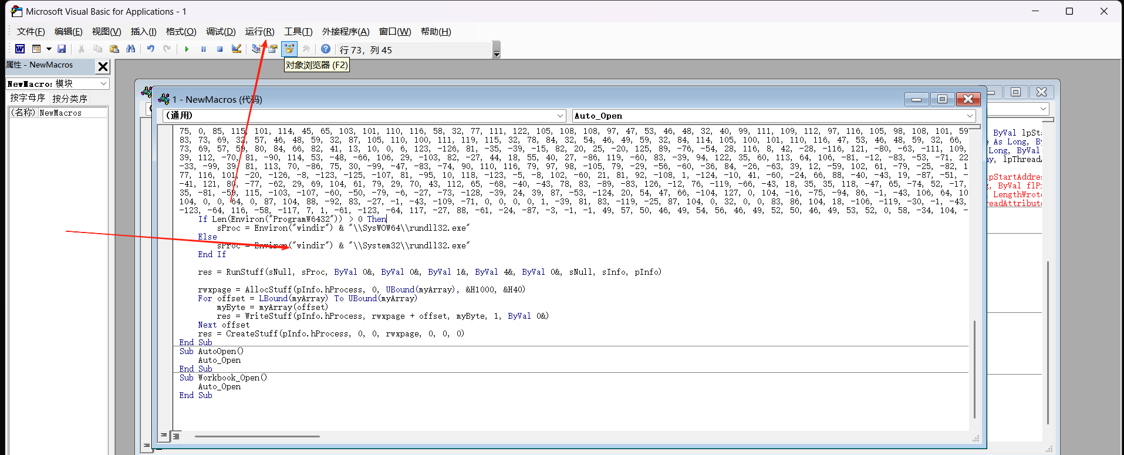This screenshot has width=1124, height=455.
Task: Click the Redo arrow icon
Action: coord(167,49)
